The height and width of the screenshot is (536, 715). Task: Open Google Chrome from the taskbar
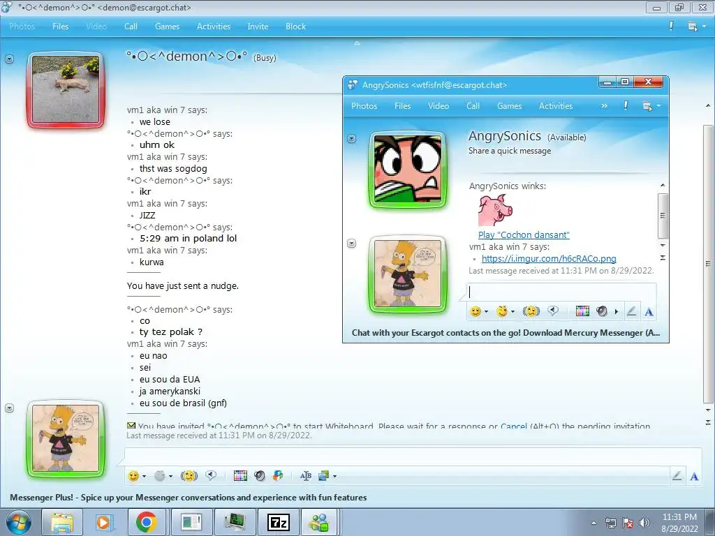tap(146, 522)
